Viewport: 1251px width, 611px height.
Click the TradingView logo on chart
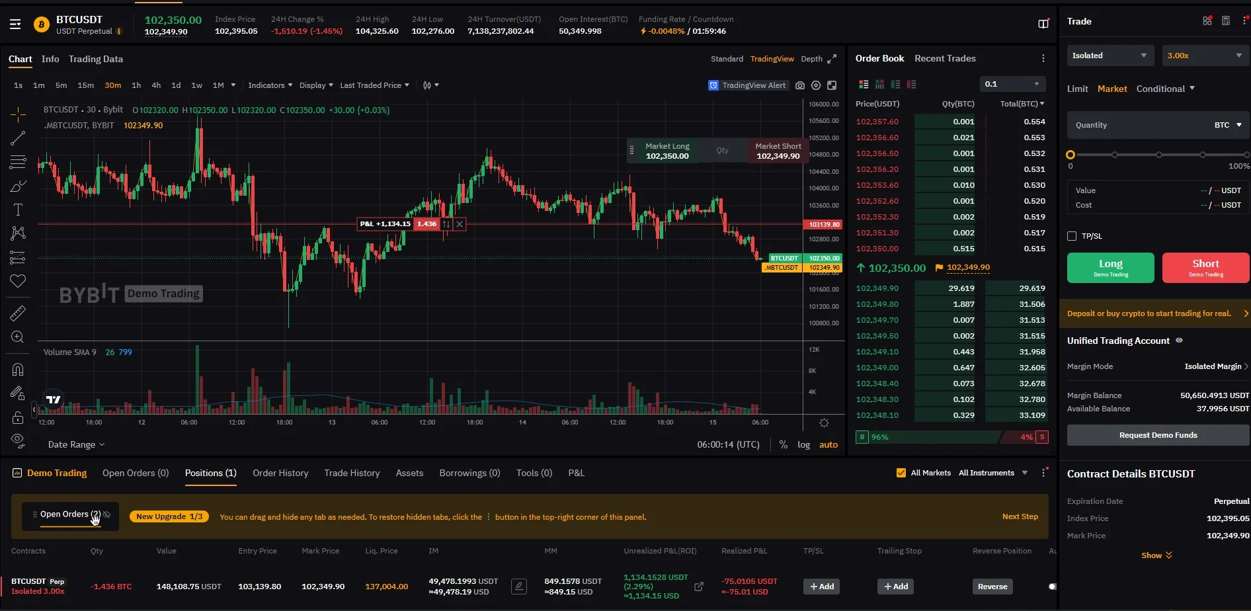54,399
